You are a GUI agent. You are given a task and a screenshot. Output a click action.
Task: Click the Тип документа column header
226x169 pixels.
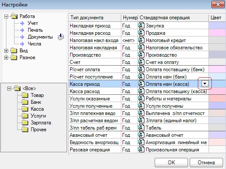tap(95, 18)
